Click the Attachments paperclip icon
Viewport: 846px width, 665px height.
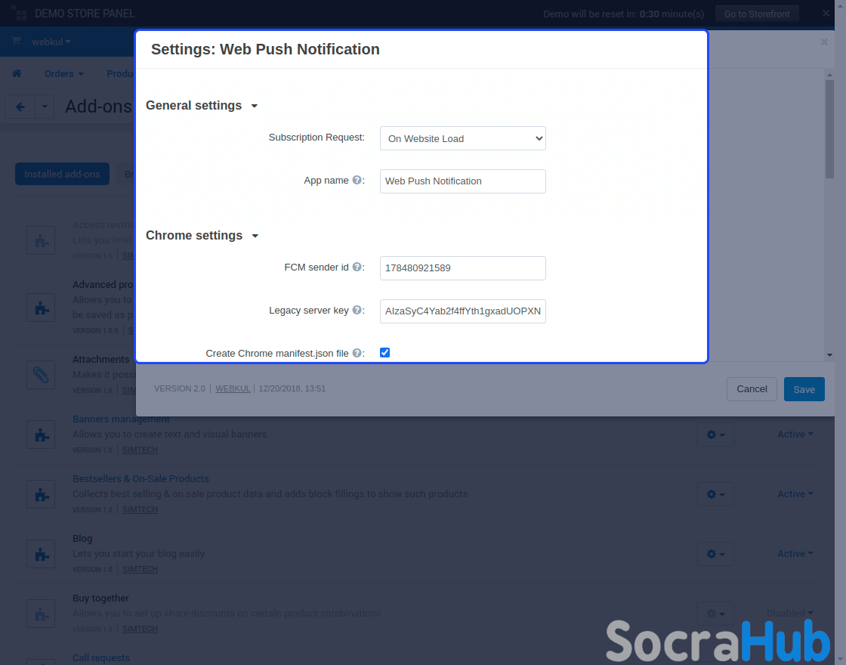coord(41,375)
